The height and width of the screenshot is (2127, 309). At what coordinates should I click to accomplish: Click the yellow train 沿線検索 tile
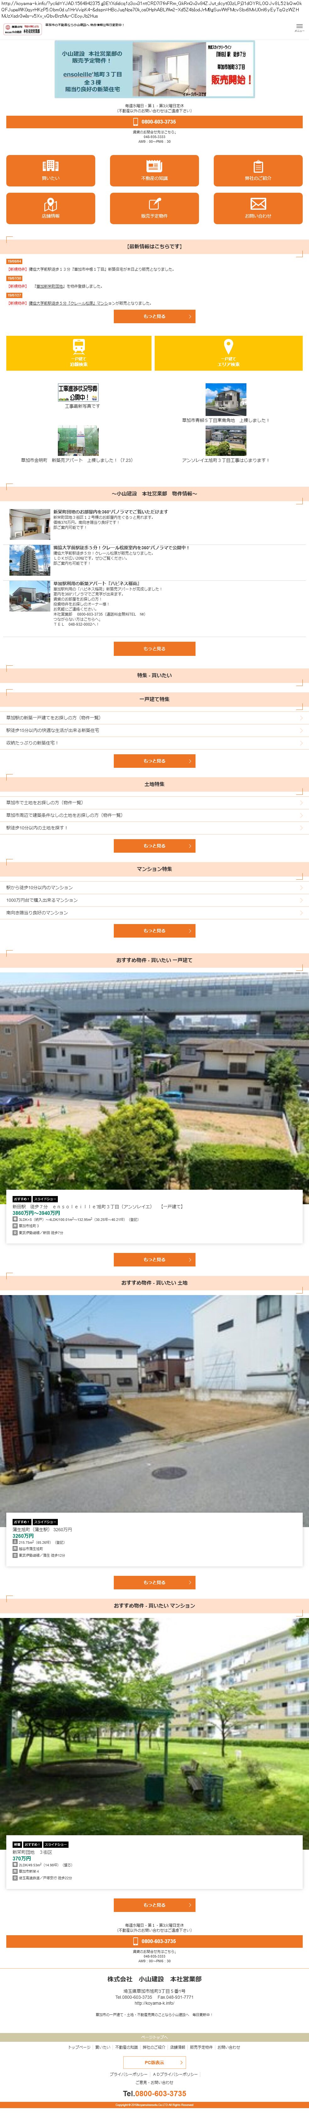(x=79, y=353)
